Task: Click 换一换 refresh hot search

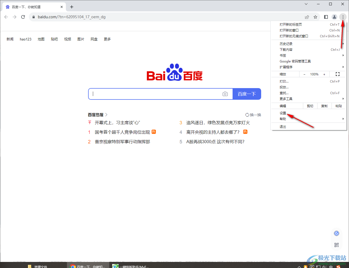Action: pyautogui.click(x=253, y=115)
